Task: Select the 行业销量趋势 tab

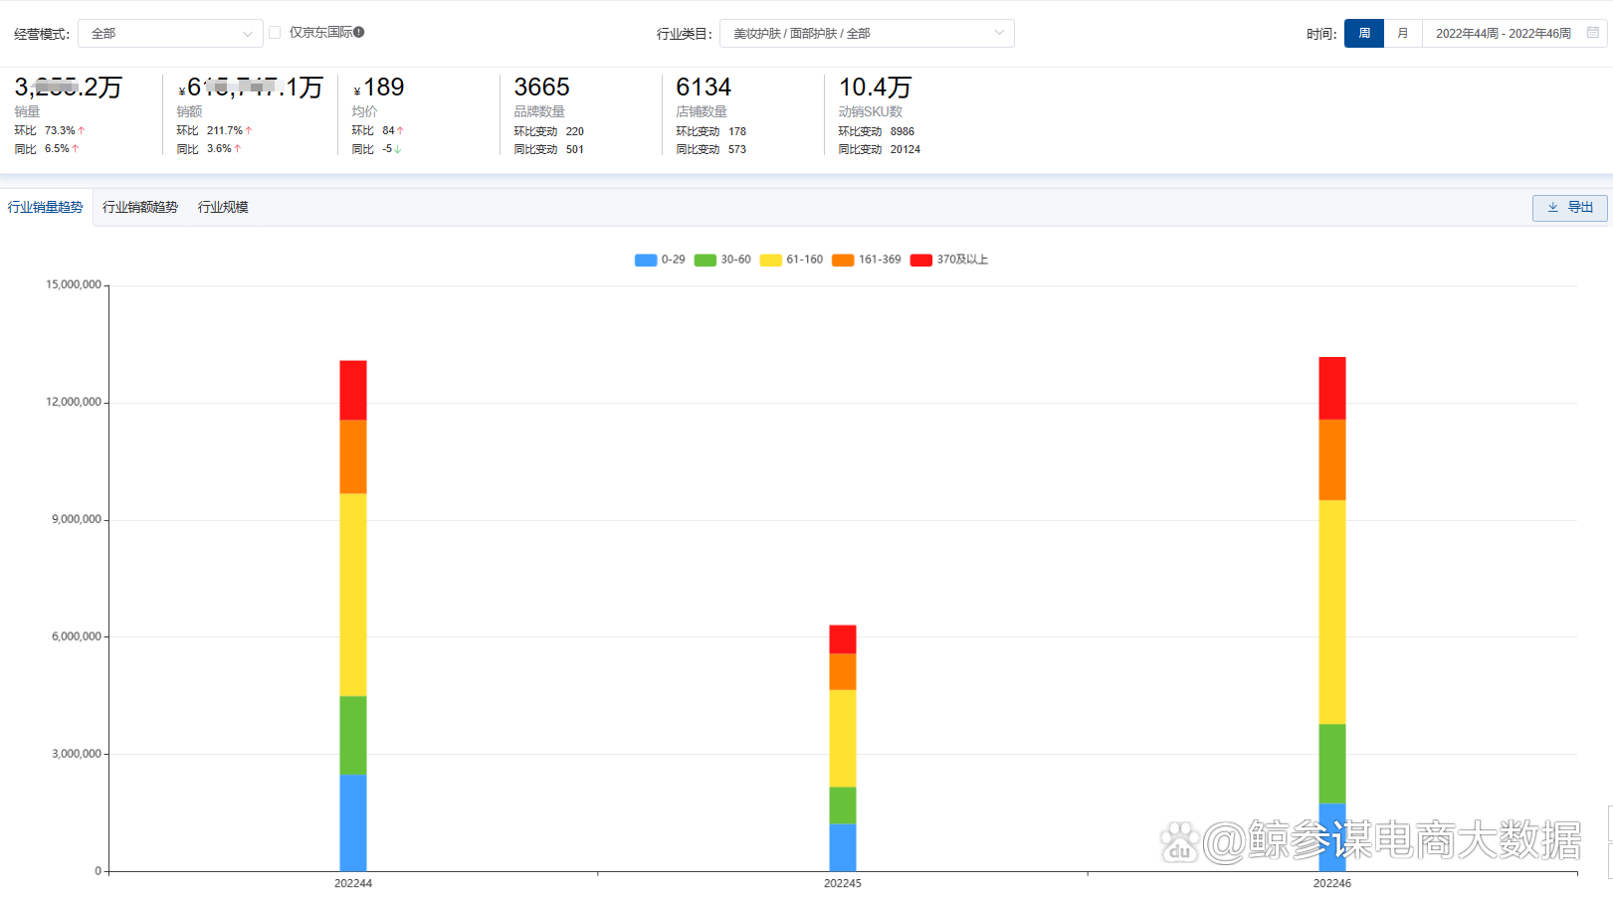Action: [x=46, y=207]
